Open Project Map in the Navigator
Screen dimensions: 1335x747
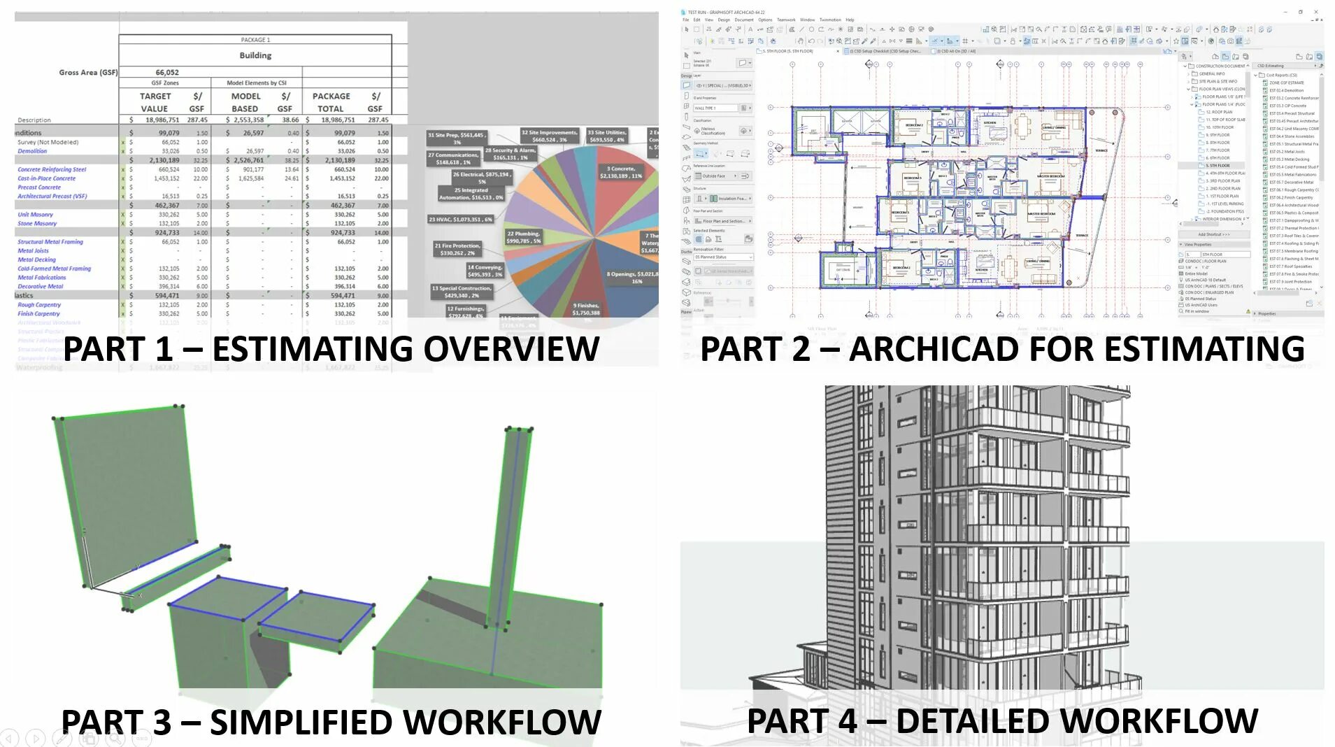click(x=1215, y=57)
